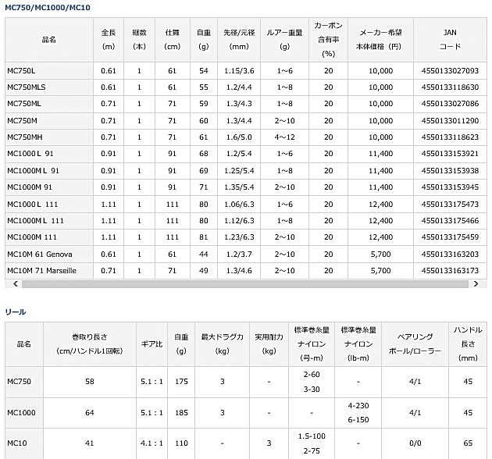Click the MC10M 71 Marseille name cell

[49, 270]
